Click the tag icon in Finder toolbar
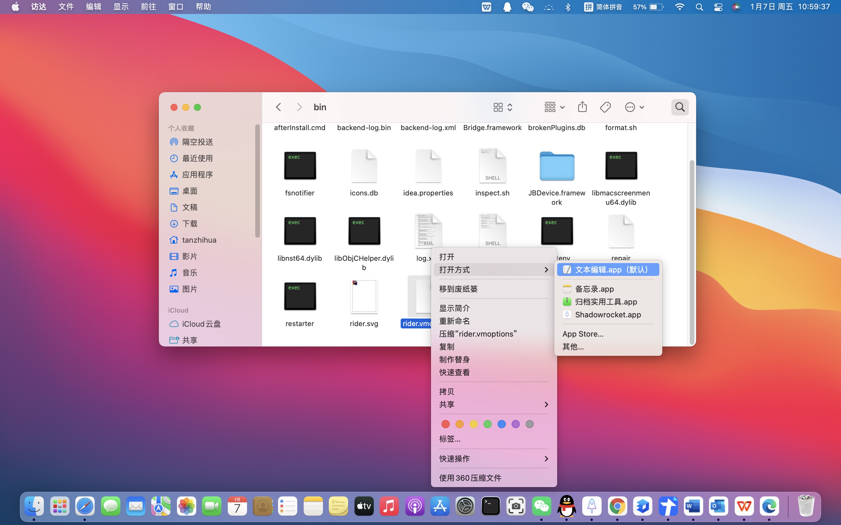 coord(605,107)
